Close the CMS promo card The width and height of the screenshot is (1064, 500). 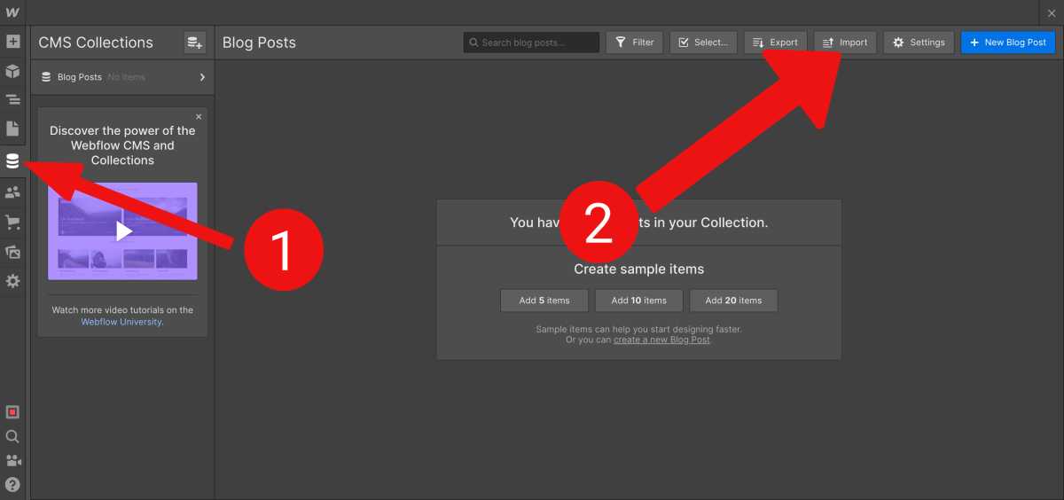(x=199, y=116)
